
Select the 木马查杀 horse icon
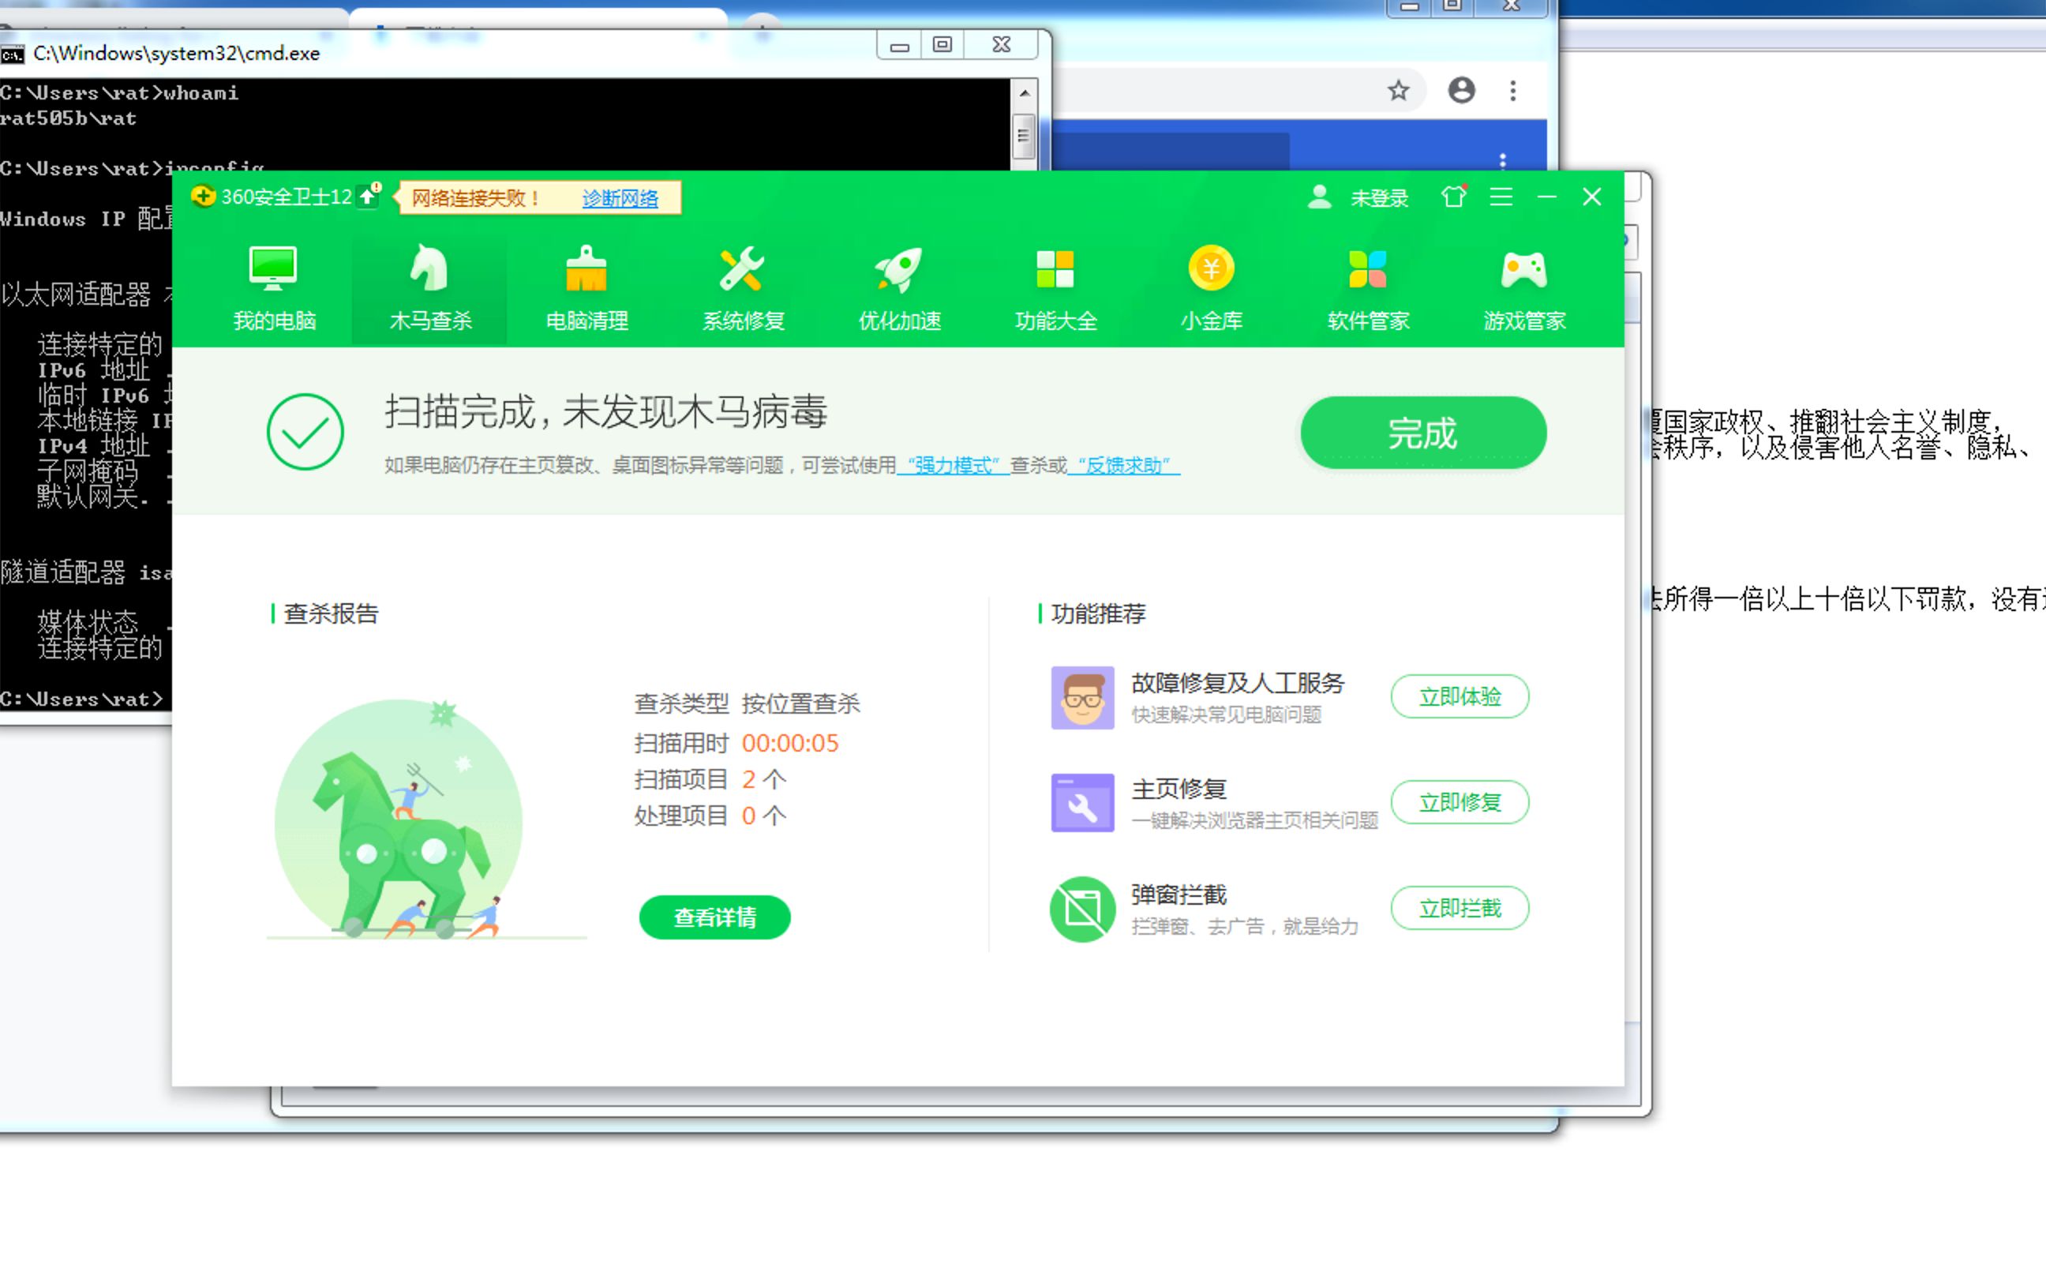tap(429, 269)
